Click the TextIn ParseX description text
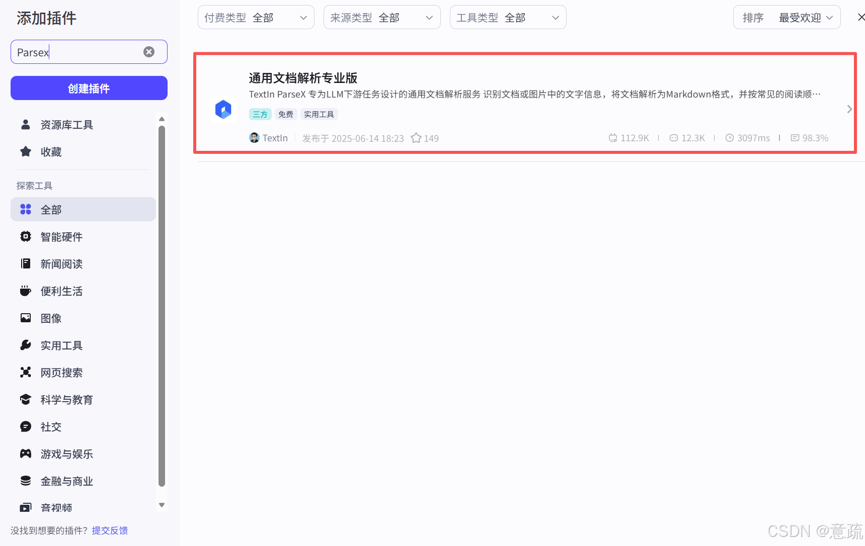The width and height of the screenshot is (865, 546). [535, 94]
